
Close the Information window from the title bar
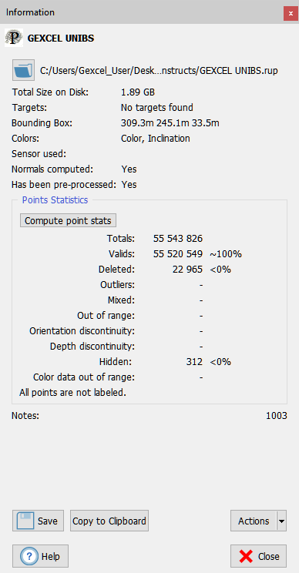pyautogui.click(x=291, y=14)
